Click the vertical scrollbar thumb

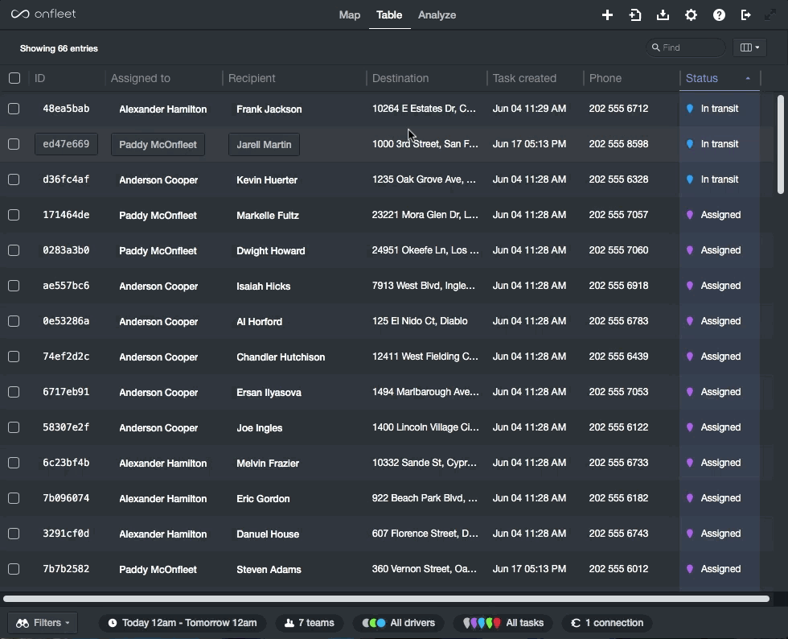pyautogui.click(x=781, y=144)
